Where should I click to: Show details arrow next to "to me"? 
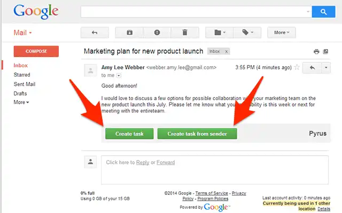tap(119, 76)
